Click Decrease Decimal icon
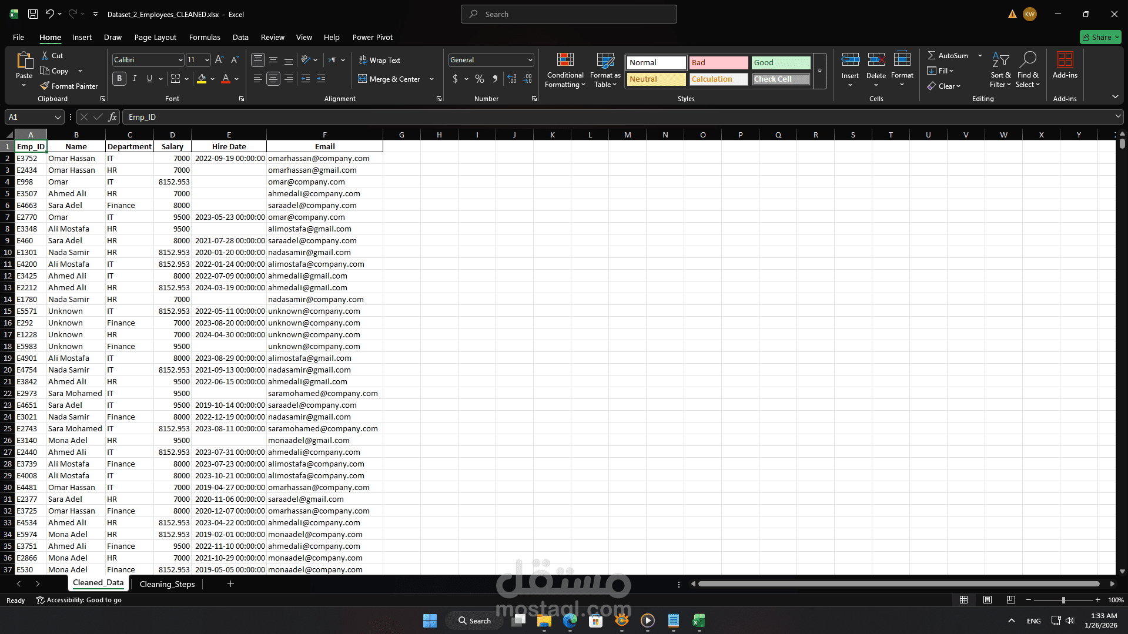This screenshot has width=1128, height=634. point(528,78)
